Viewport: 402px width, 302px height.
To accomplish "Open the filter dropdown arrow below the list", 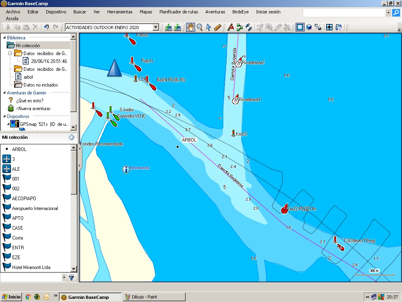I will pyautogui.click(x=64, y=277).
